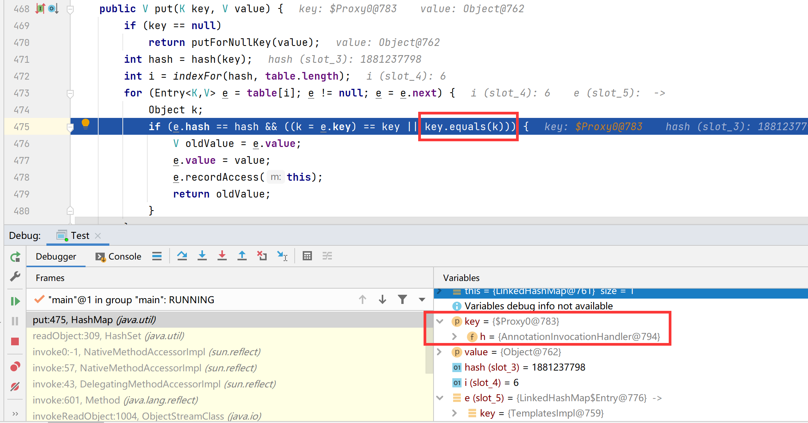Collapse the key $Proxy0@783 variable

click(x=440, y=322)
